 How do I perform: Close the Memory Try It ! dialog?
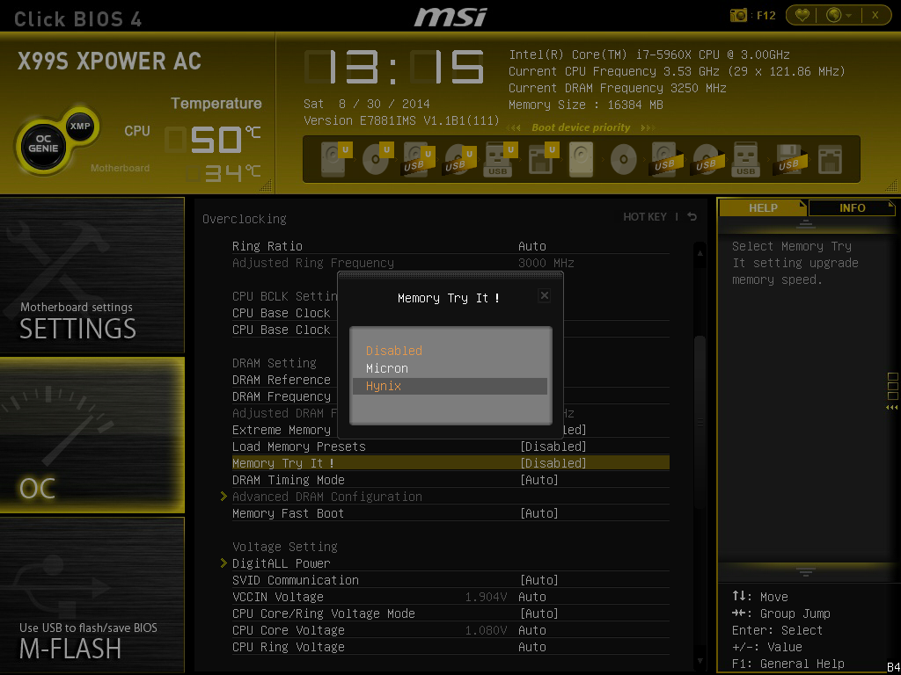[x=544, y=295]
